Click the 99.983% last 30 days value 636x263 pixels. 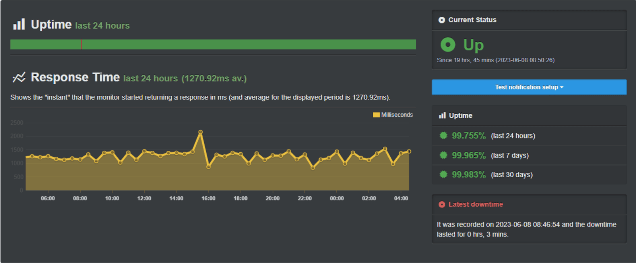(x=469, y=175)
